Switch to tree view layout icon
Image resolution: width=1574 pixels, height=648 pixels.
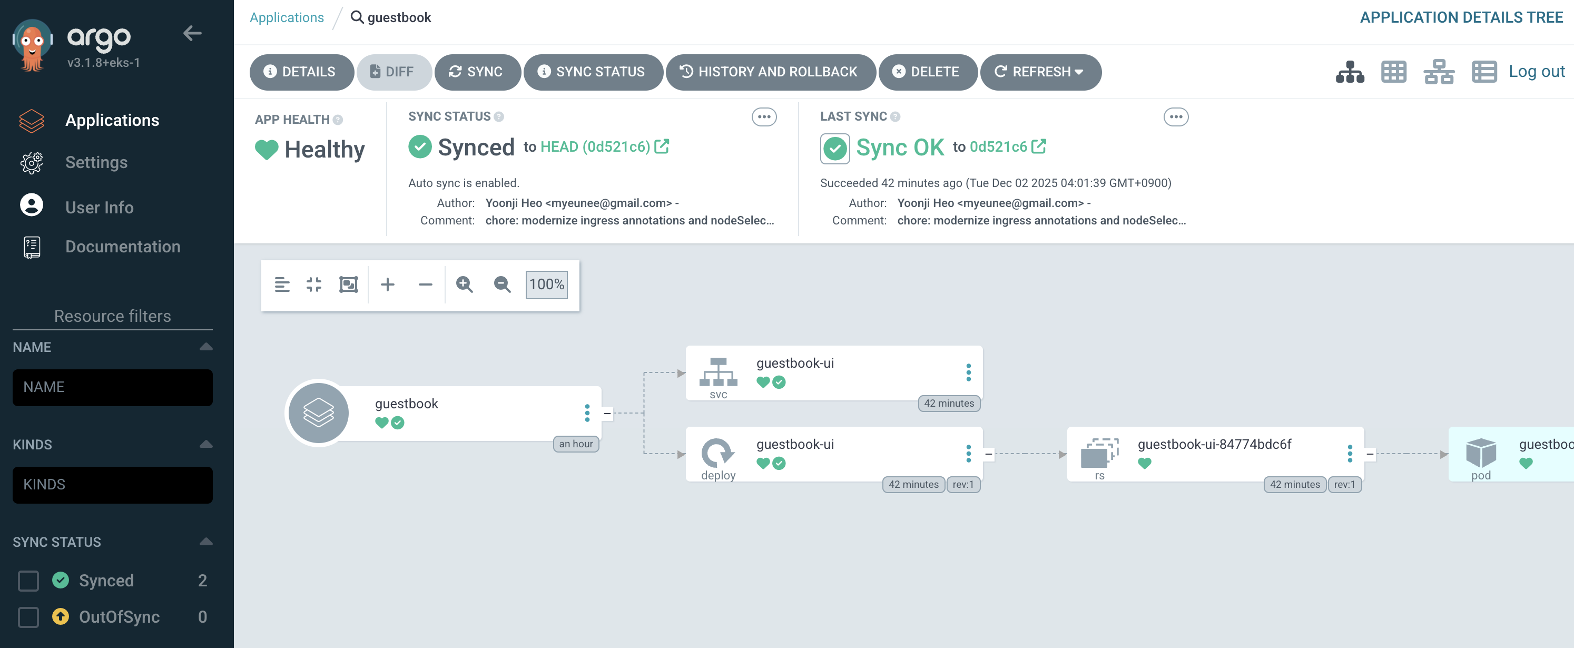point(1349,72)
